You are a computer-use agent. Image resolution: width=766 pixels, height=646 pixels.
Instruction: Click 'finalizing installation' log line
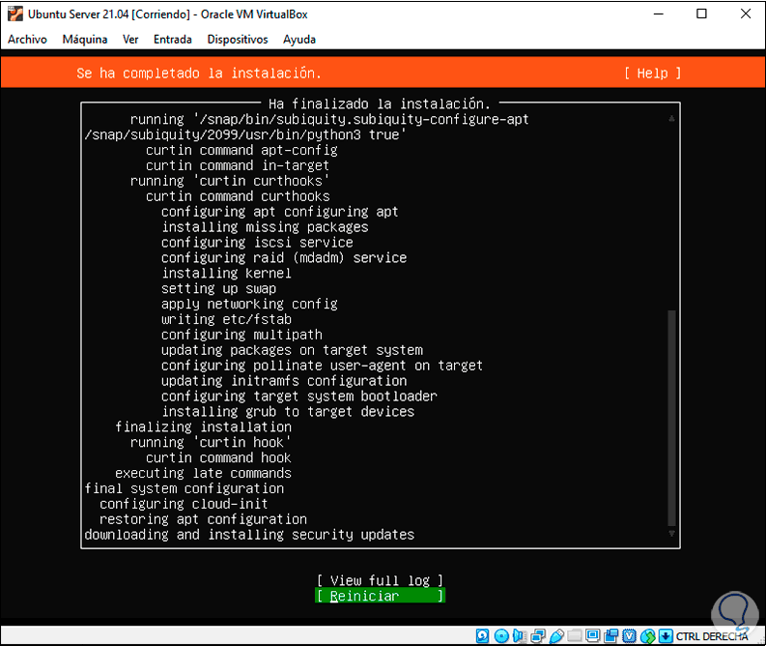coord(203,426)
